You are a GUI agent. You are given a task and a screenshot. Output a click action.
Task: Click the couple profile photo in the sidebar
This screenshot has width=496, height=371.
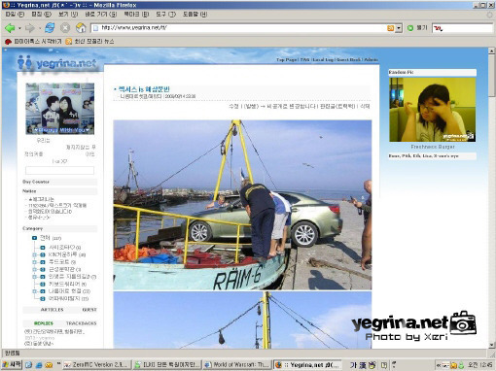tap(60, 109)
